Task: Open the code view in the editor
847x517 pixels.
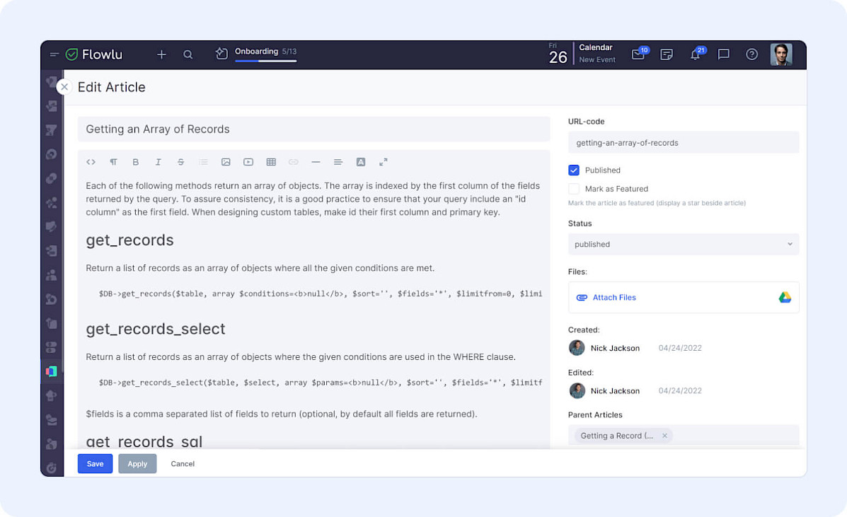Action: pyautogui.click(x=91, y=162)
